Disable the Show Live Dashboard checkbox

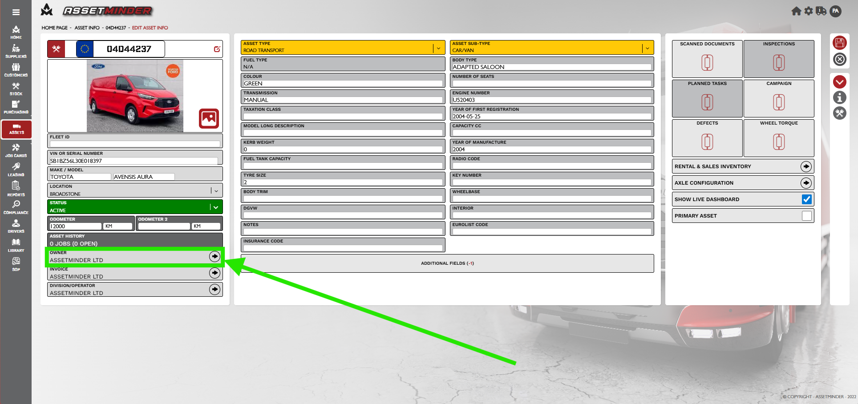click(x=806, y=199)
